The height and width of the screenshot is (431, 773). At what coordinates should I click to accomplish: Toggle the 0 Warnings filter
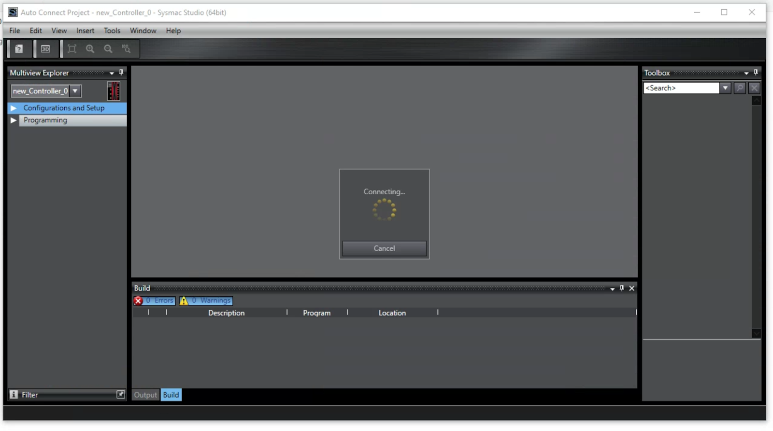click(206, 301)
